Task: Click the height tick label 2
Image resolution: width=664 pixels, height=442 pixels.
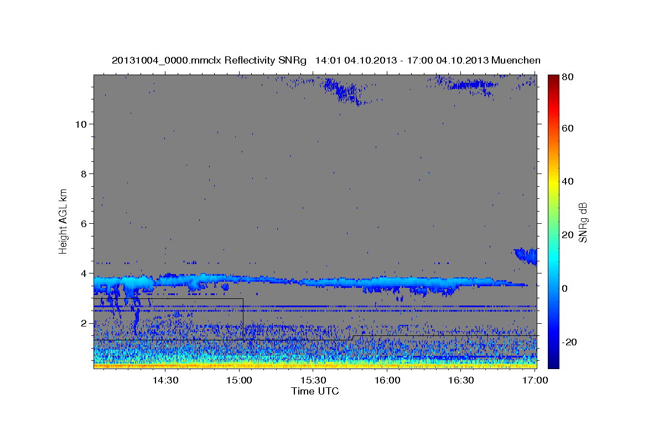Action: [84, 323]
